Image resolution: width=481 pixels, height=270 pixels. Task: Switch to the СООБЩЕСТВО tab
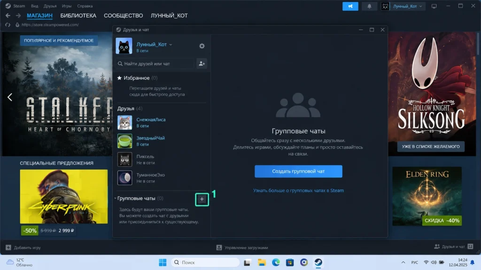124,15
